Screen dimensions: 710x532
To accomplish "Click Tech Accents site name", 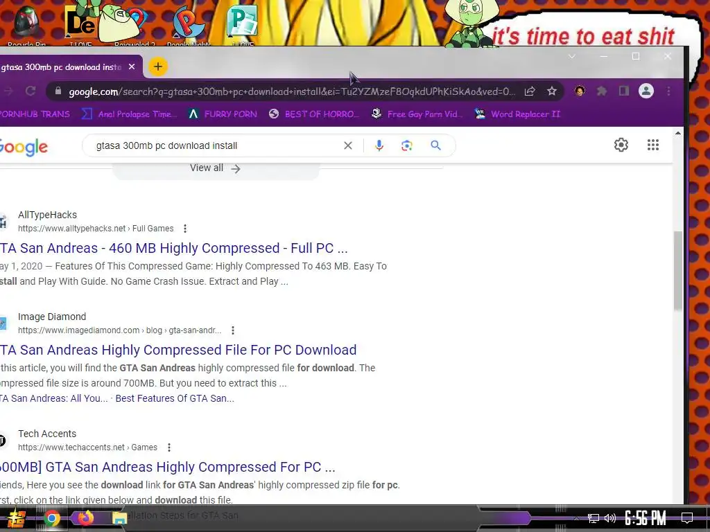I will tap(47, 434).
